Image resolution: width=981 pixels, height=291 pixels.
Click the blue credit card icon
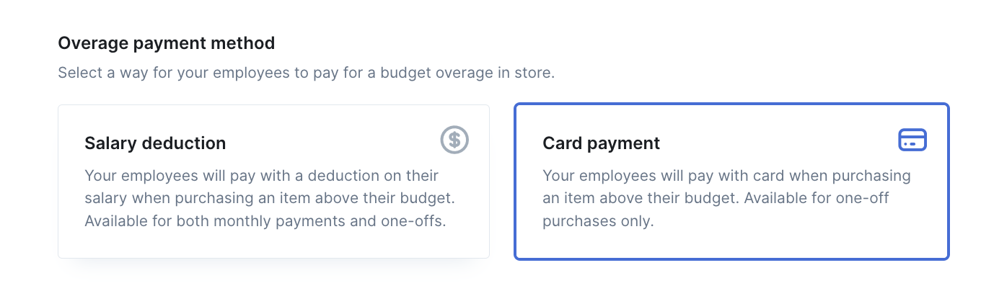912,140
